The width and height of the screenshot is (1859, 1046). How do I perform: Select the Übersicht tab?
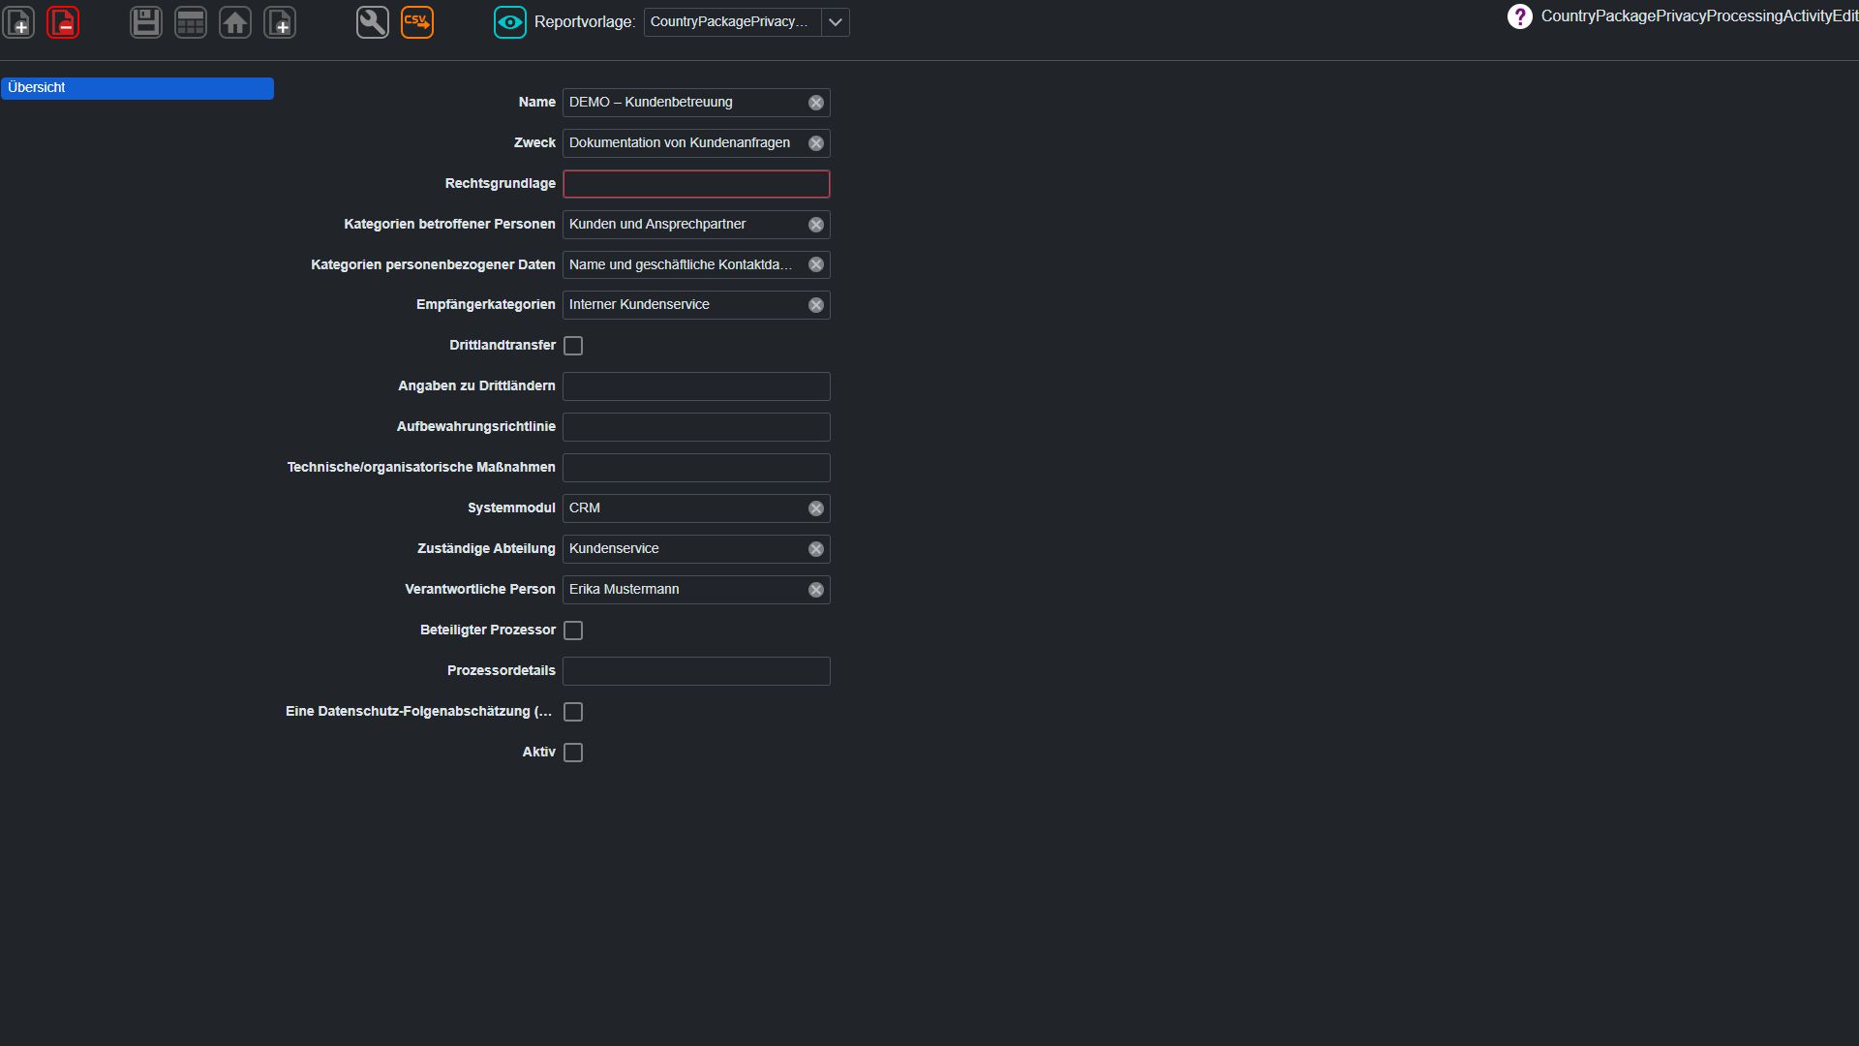[137, 88]
